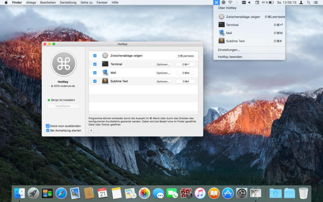Screen dimensions: 323x202
Task: Click the Zwischenablage zeigen icon in HotKey window list
Action: coord(105,55)
